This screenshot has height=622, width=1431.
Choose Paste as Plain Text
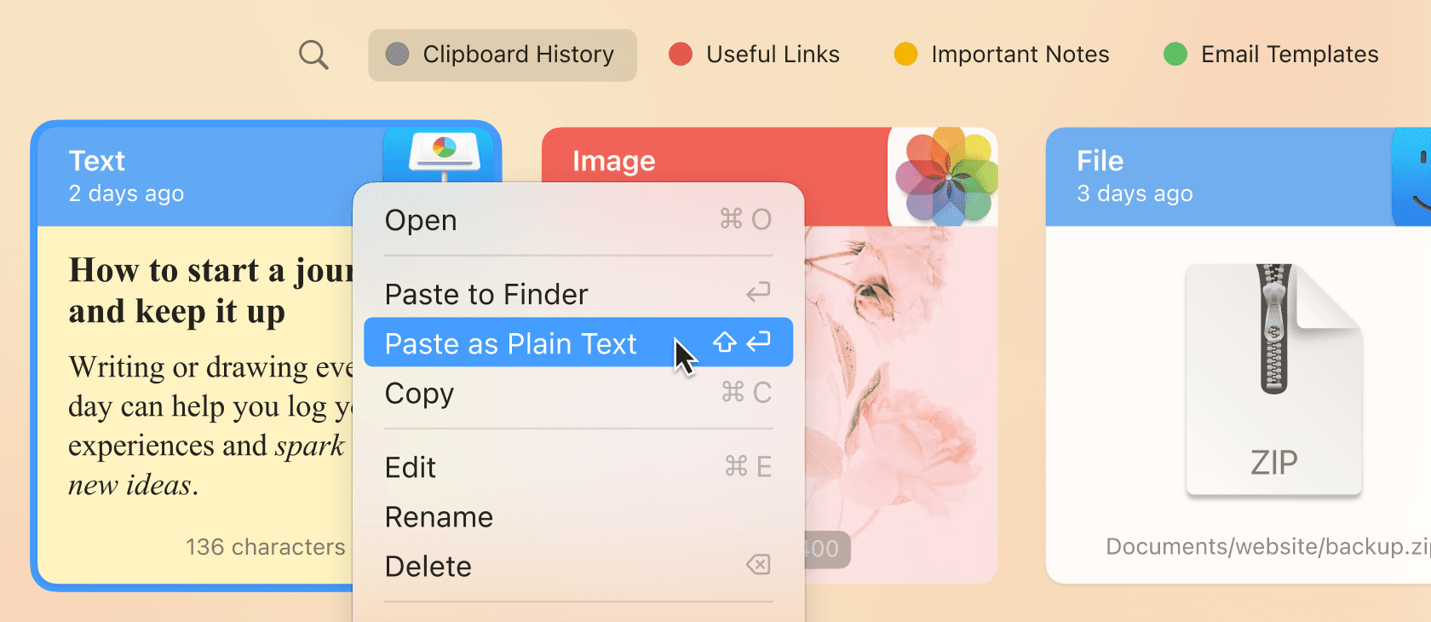[x=510, y=343]
